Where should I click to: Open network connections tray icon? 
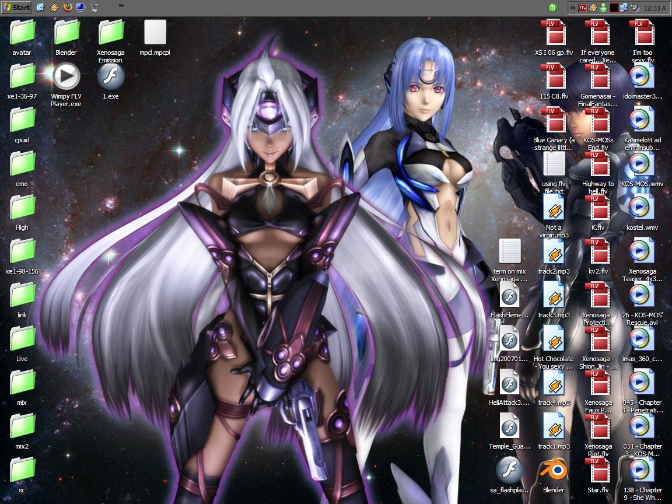pos(624,8)
